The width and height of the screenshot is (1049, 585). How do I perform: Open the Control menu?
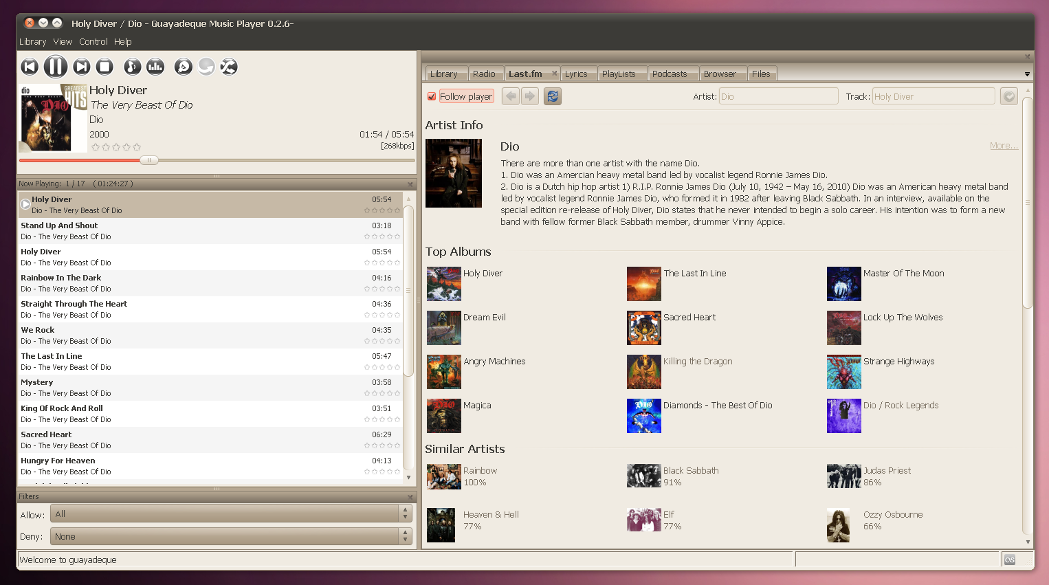tap(93, 42)
